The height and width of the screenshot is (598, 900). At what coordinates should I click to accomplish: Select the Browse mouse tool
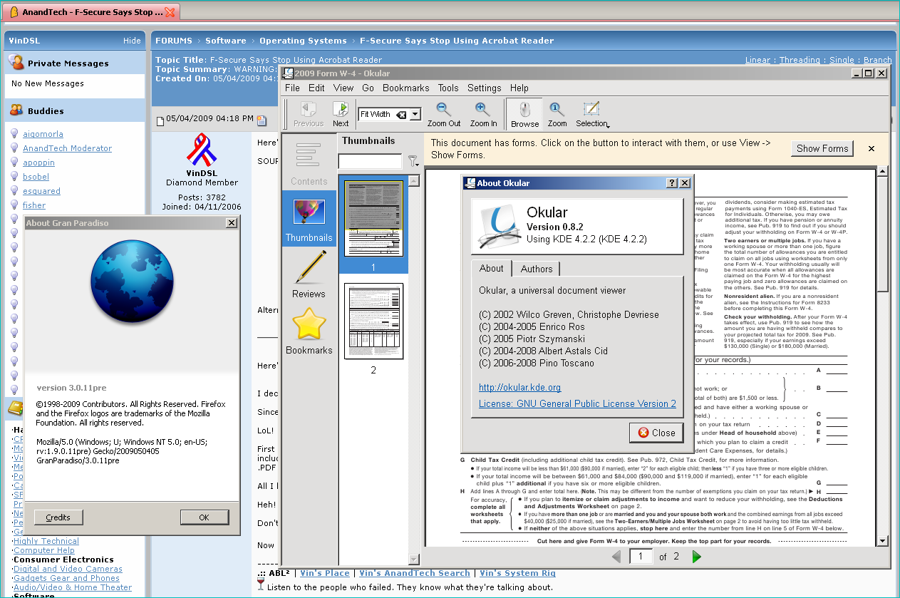(524, 114)
